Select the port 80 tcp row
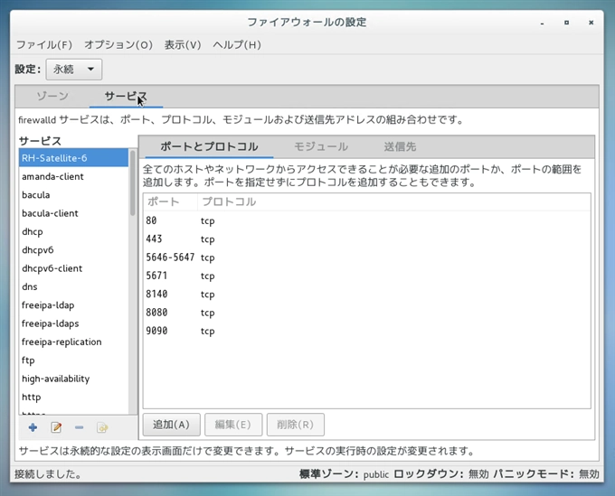This screenshot has height=496, width=615. click(x=366, y=220)
